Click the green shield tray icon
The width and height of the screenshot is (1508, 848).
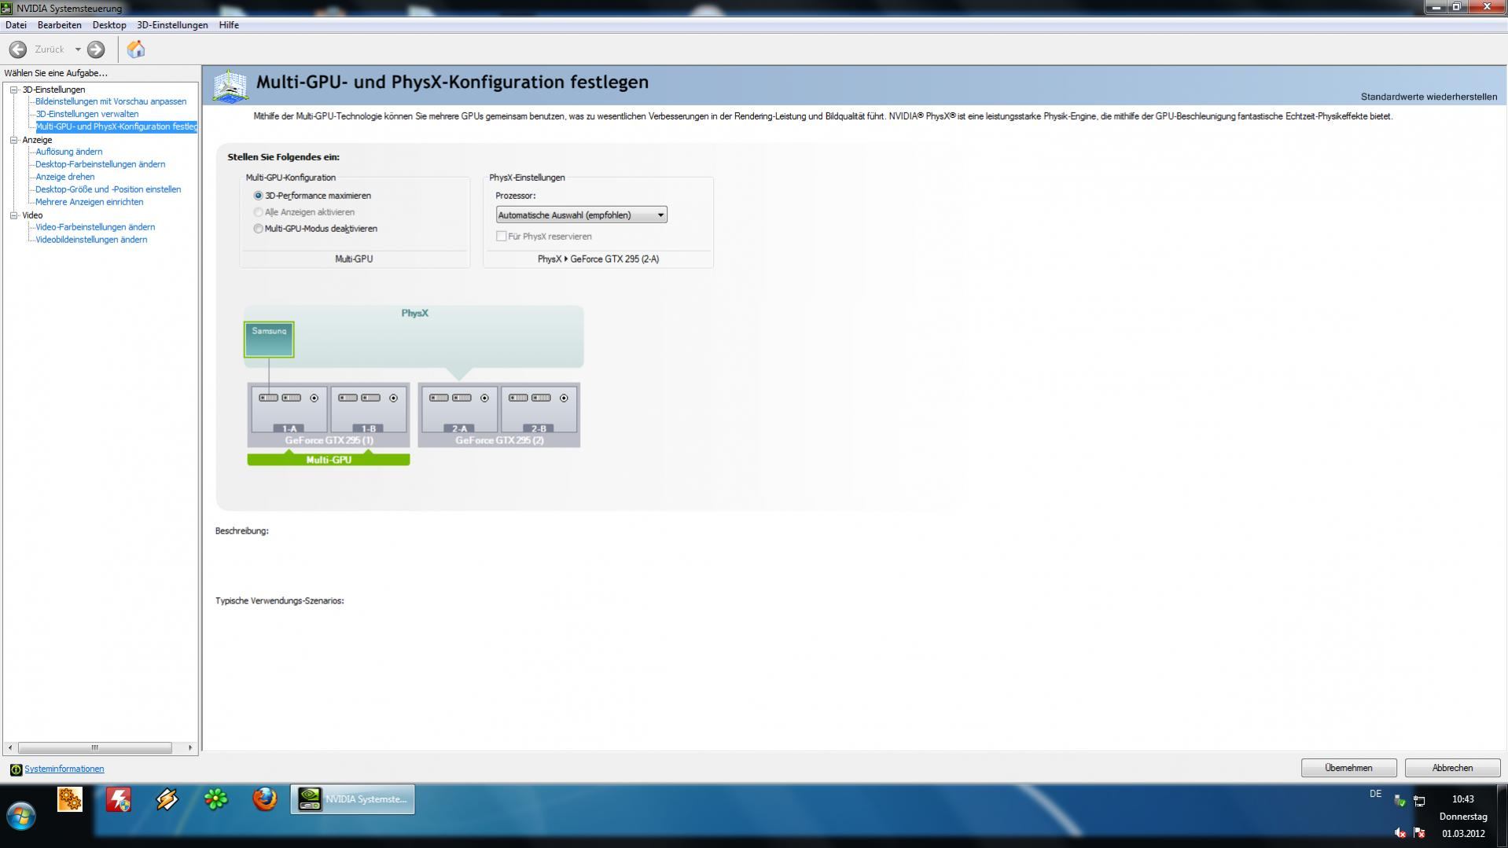point(1399,802)
